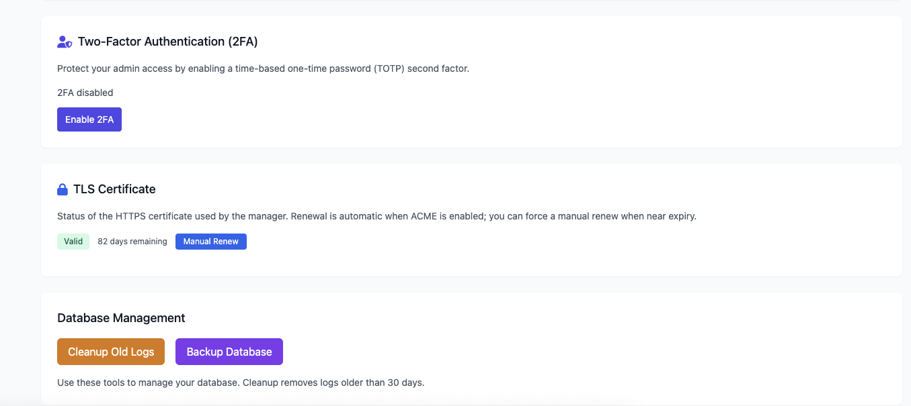Click the Database Management heading
Image resolution: width=911 pixels, height=406 pixels.
pyautogui.click(x=121, y=318)
